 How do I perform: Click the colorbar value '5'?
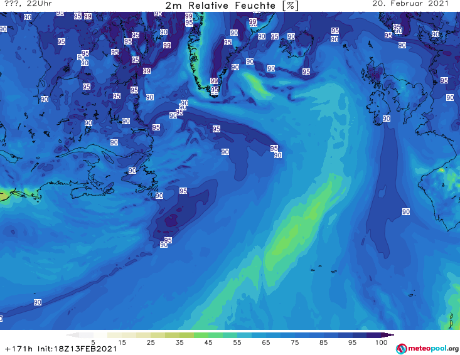coord(93,342)
